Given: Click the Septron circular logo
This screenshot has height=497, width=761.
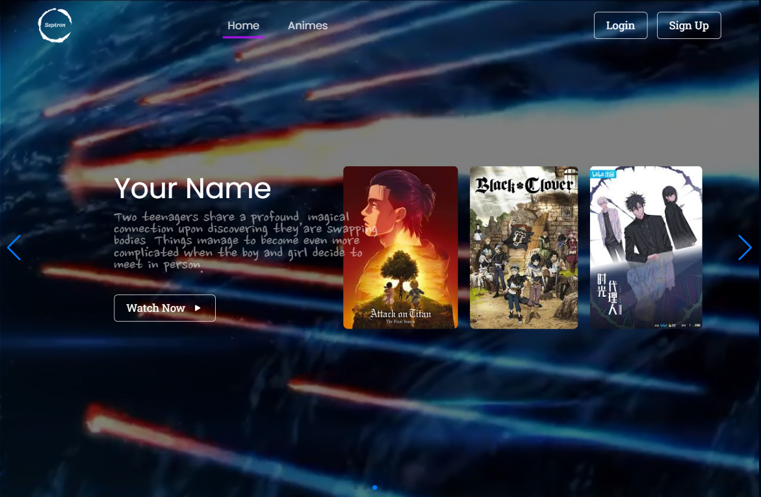Looking at the screenshot, I should click(55, 25).
